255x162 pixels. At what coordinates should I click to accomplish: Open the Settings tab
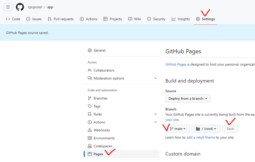(x=205, y=19)
